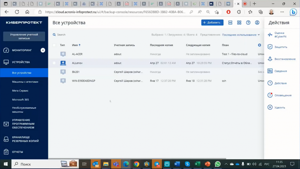This screenshot has height=169, width=300.
Task: Toggle the select-all devices checkbox
Action: point(54,45)
